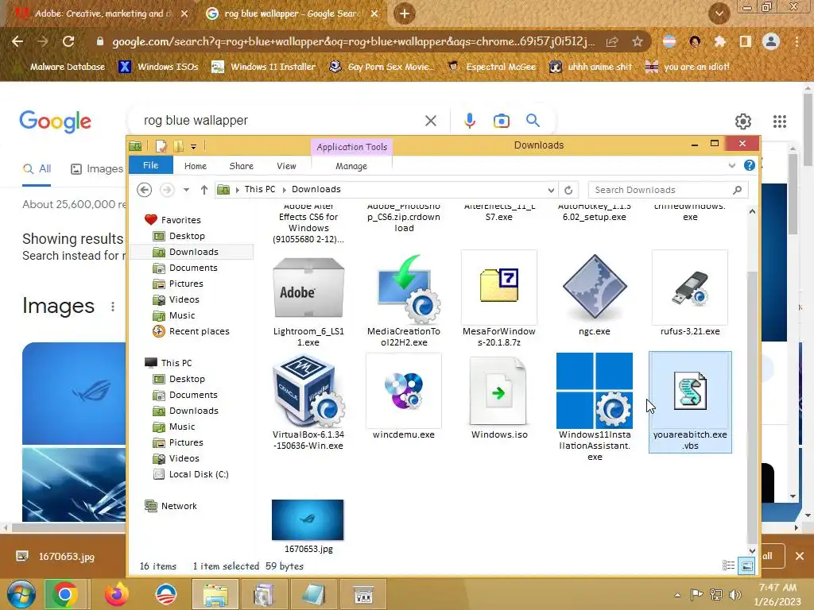This screenshot has width=814, height=610.
Task: Expand breadcrumb arrow after This PC
Action: click(284, 190)
